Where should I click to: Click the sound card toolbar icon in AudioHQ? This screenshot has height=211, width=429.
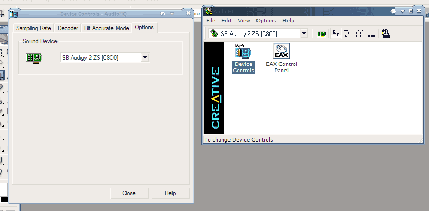click(322, 34)
